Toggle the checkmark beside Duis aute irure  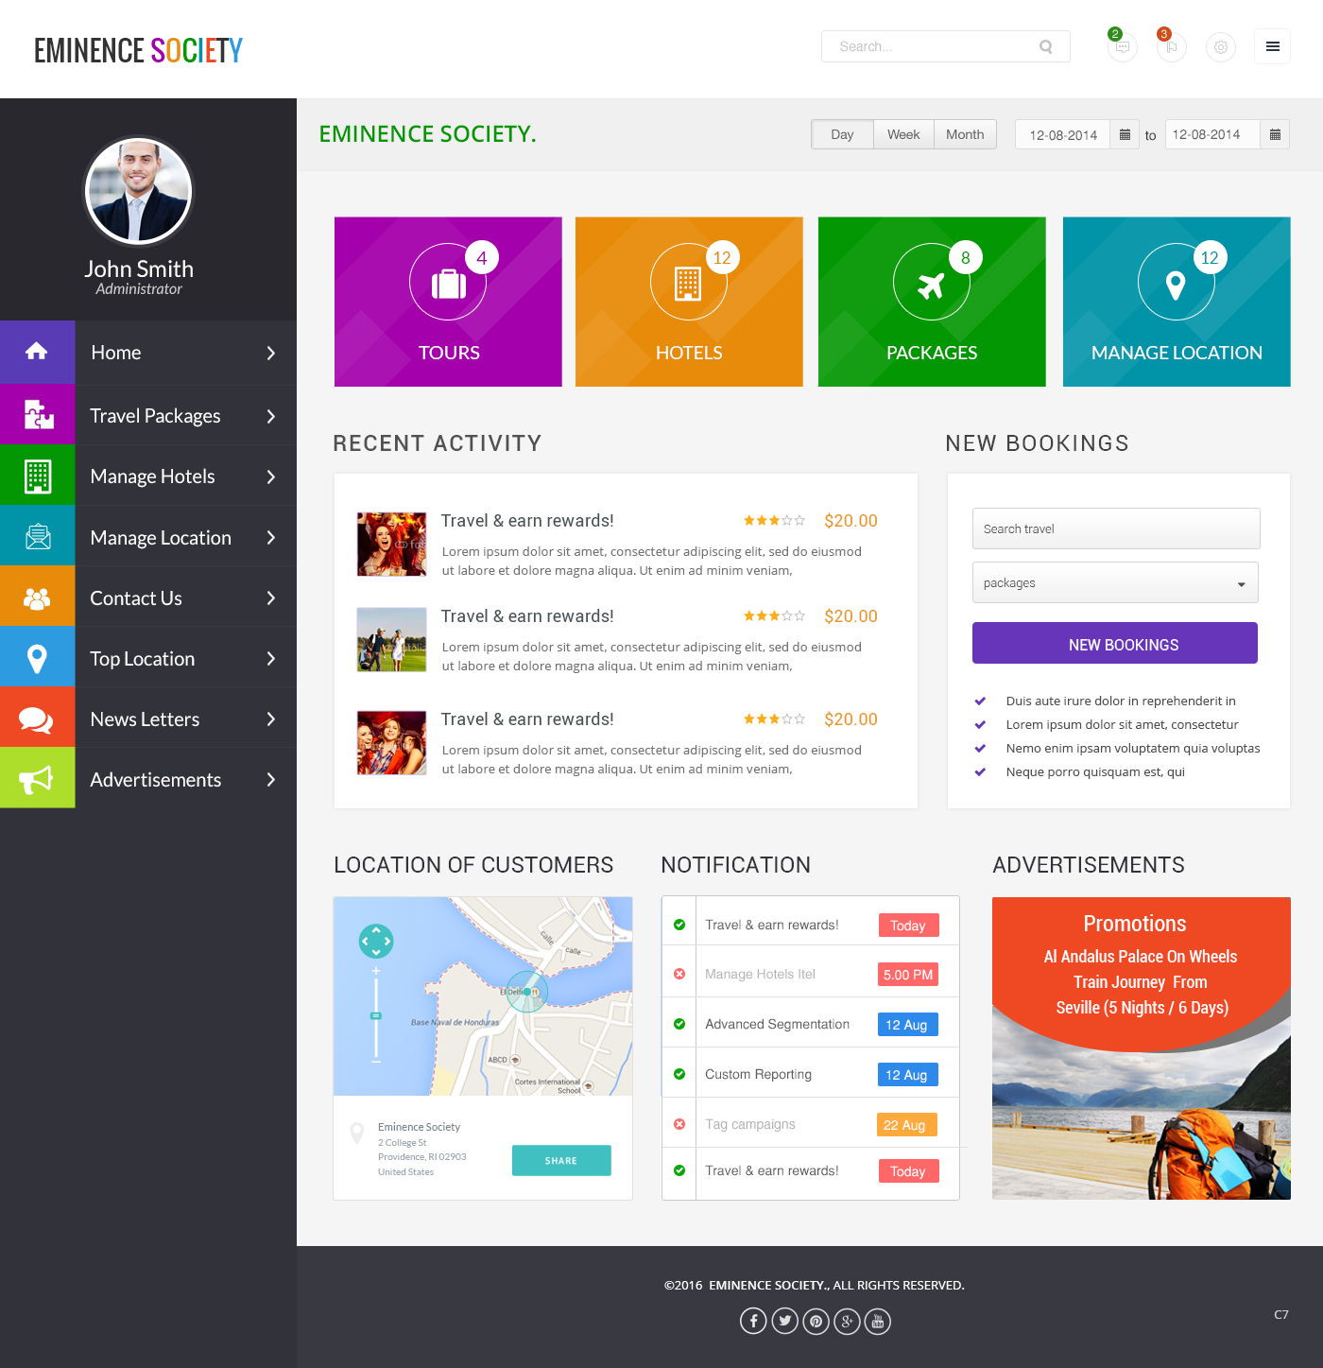tap(980, 701)
